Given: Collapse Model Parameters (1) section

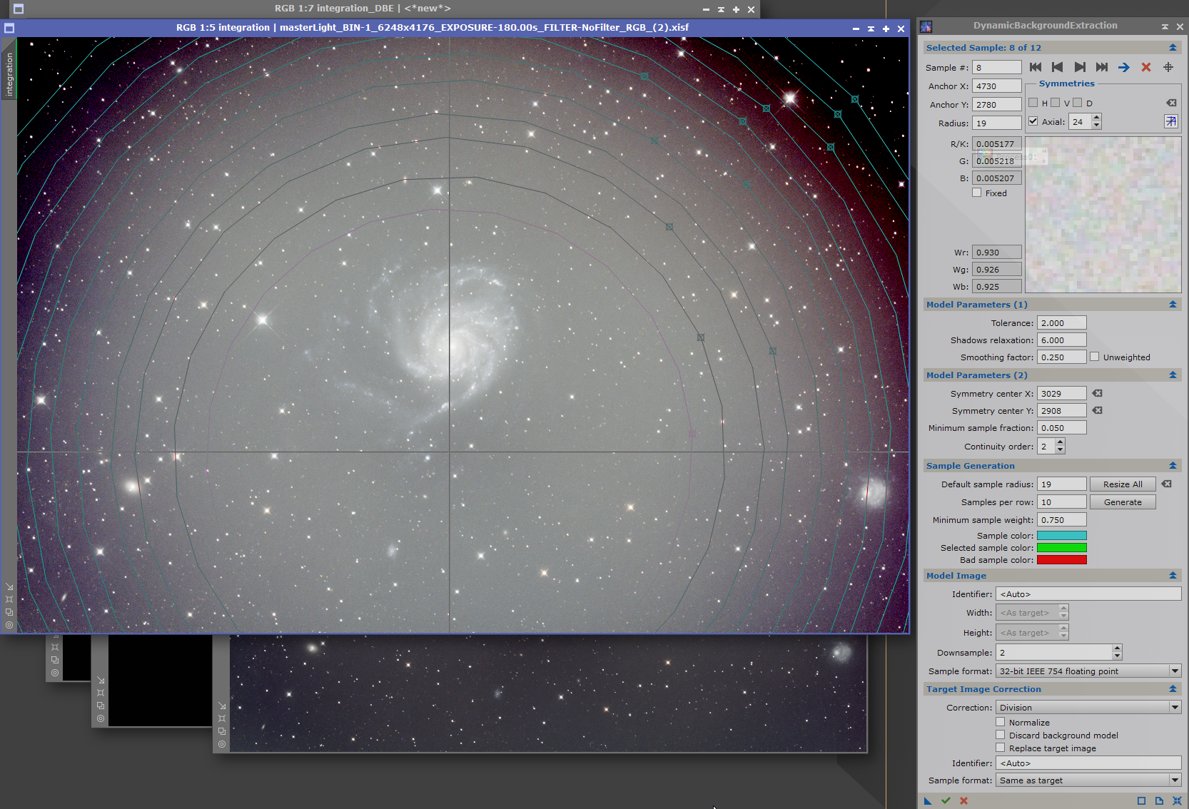Looking at the screenshot, I should tap(1173, 305).
